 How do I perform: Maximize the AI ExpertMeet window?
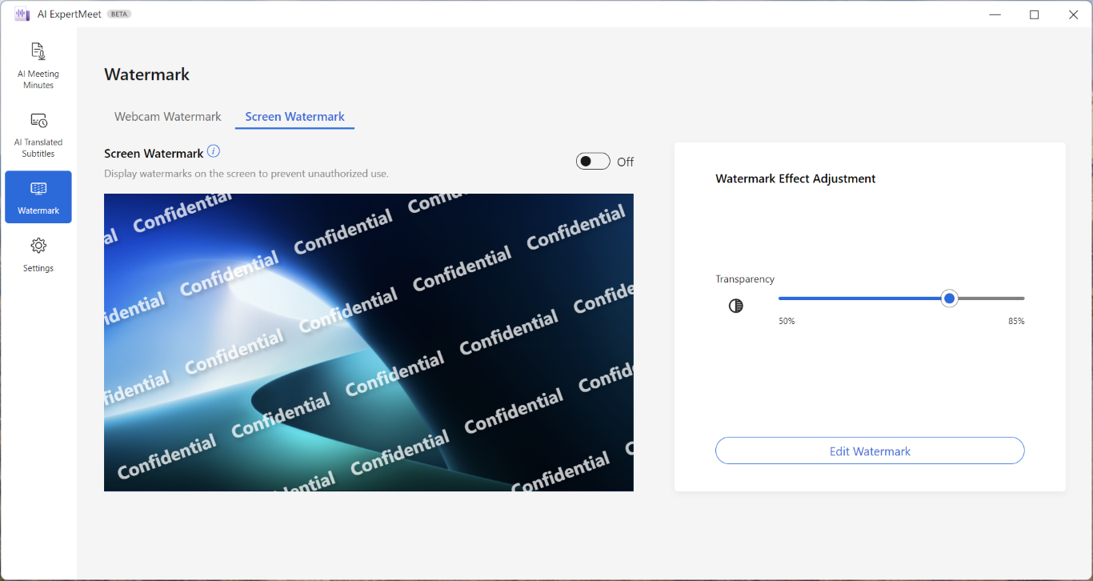pos(1035,14)
